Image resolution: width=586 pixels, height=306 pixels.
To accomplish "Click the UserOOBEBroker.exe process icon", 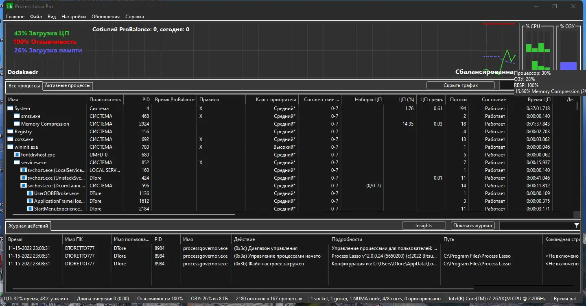I will pos(30,193).
